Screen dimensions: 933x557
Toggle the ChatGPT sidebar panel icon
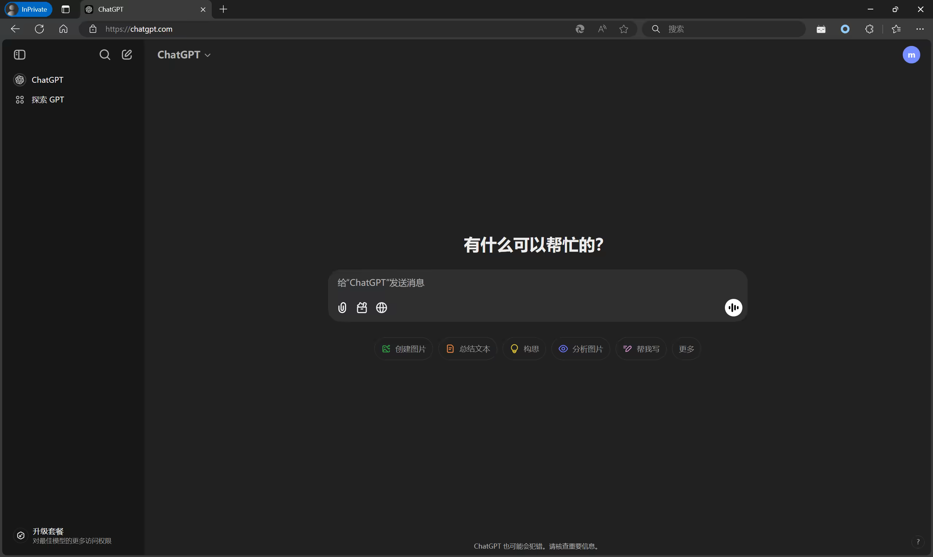point(20,55)
